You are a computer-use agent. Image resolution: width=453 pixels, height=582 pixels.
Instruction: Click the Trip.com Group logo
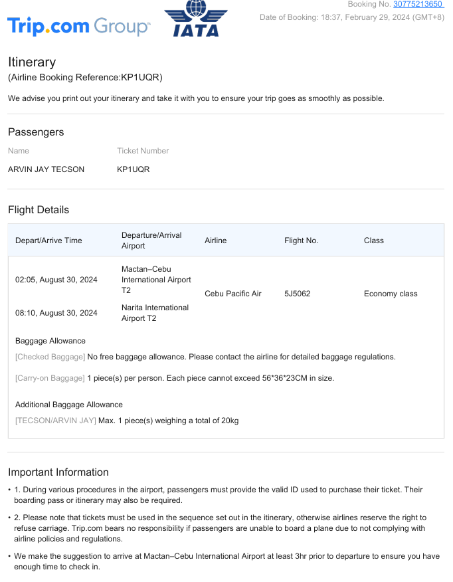point(78,27)
